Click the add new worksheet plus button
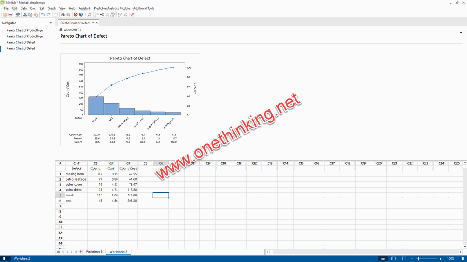Image resolution: width=467 pixels, height=262 pixels. tap(81, 252)
